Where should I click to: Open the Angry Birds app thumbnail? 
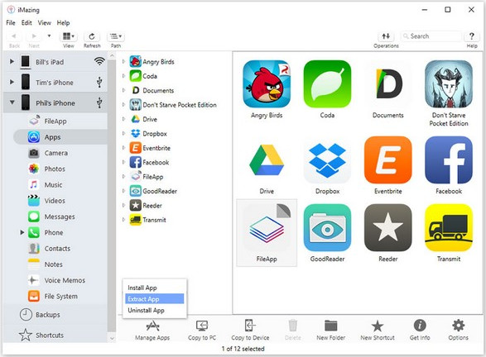click(267, 83)
